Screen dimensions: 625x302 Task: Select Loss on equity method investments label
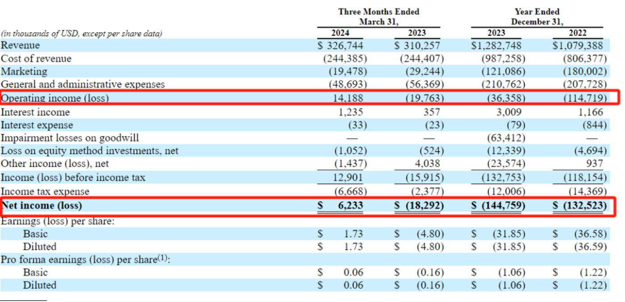[89, 151]
